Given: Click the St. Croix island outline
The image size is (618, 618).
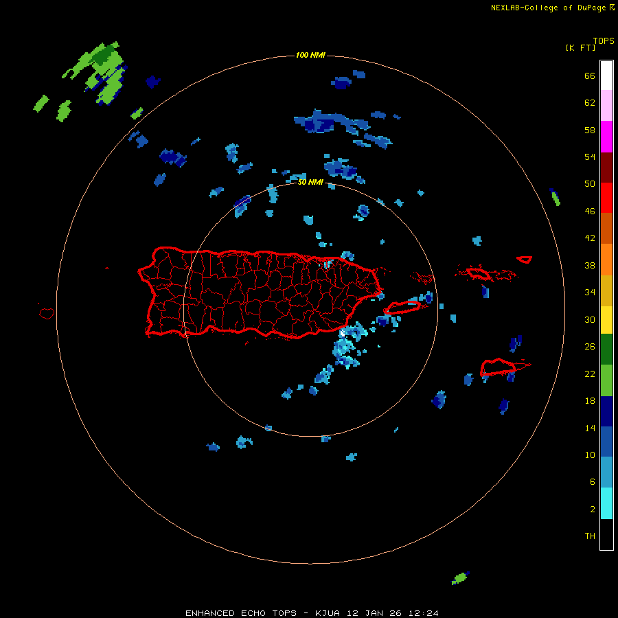Looking at the screenshot, I should coord(499,367).
